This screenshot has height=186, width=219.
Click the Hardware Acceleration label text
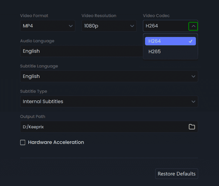tap(56, 142)
